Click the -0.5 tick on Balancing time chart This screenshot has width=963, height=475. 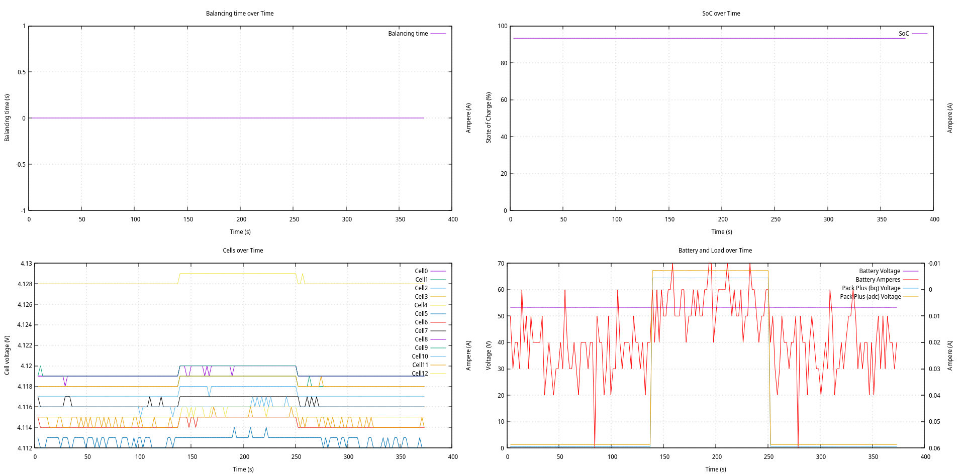coord(21,165)
